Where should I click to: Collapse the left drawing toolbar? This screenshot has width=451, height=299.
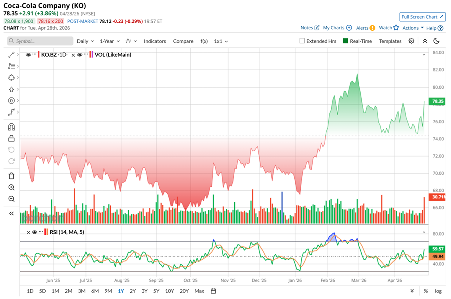point(11,213)
